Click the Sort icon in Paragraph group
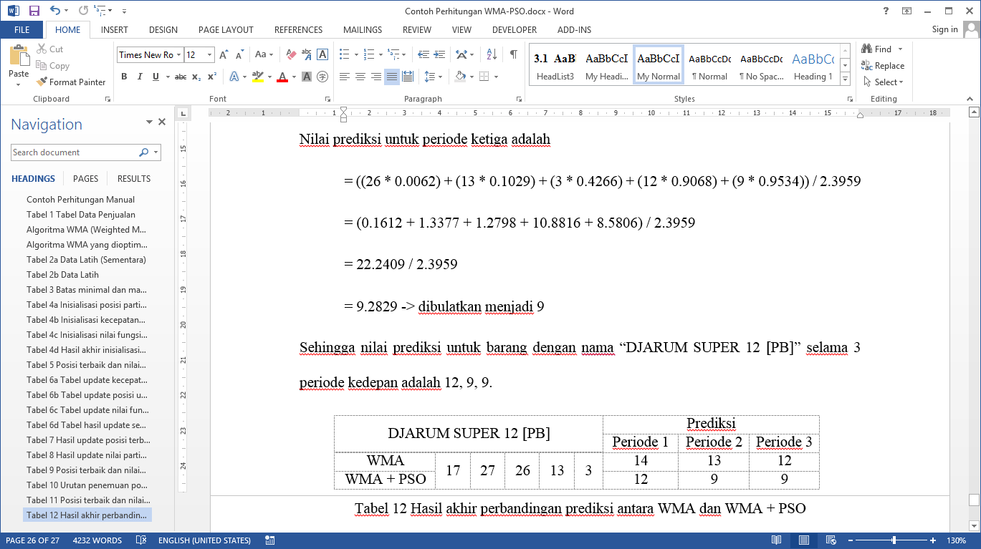981x549 pixels. [492, 54]
